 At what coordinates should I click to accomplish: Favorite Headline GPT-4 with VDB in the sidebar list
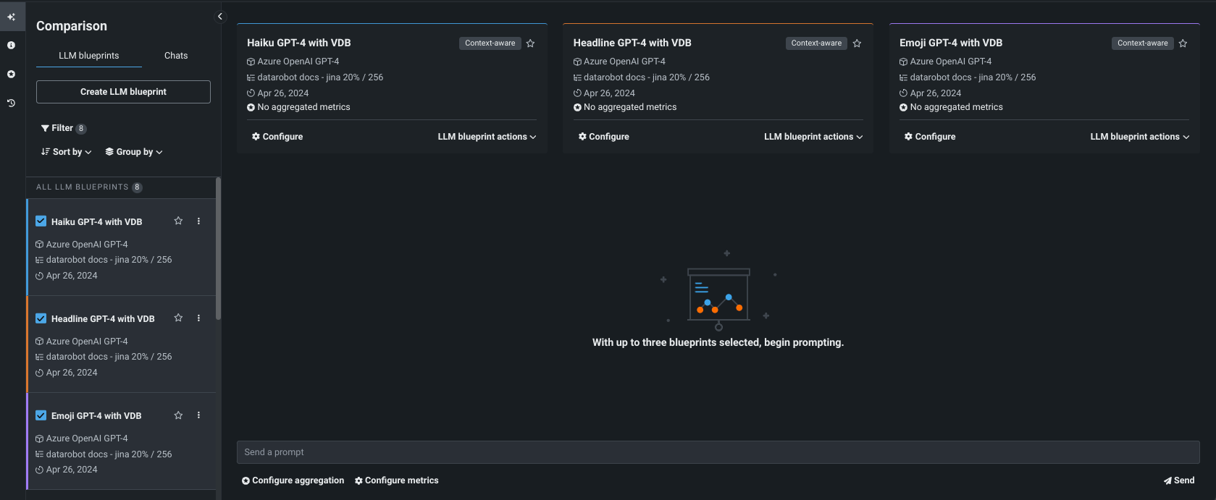178,318
